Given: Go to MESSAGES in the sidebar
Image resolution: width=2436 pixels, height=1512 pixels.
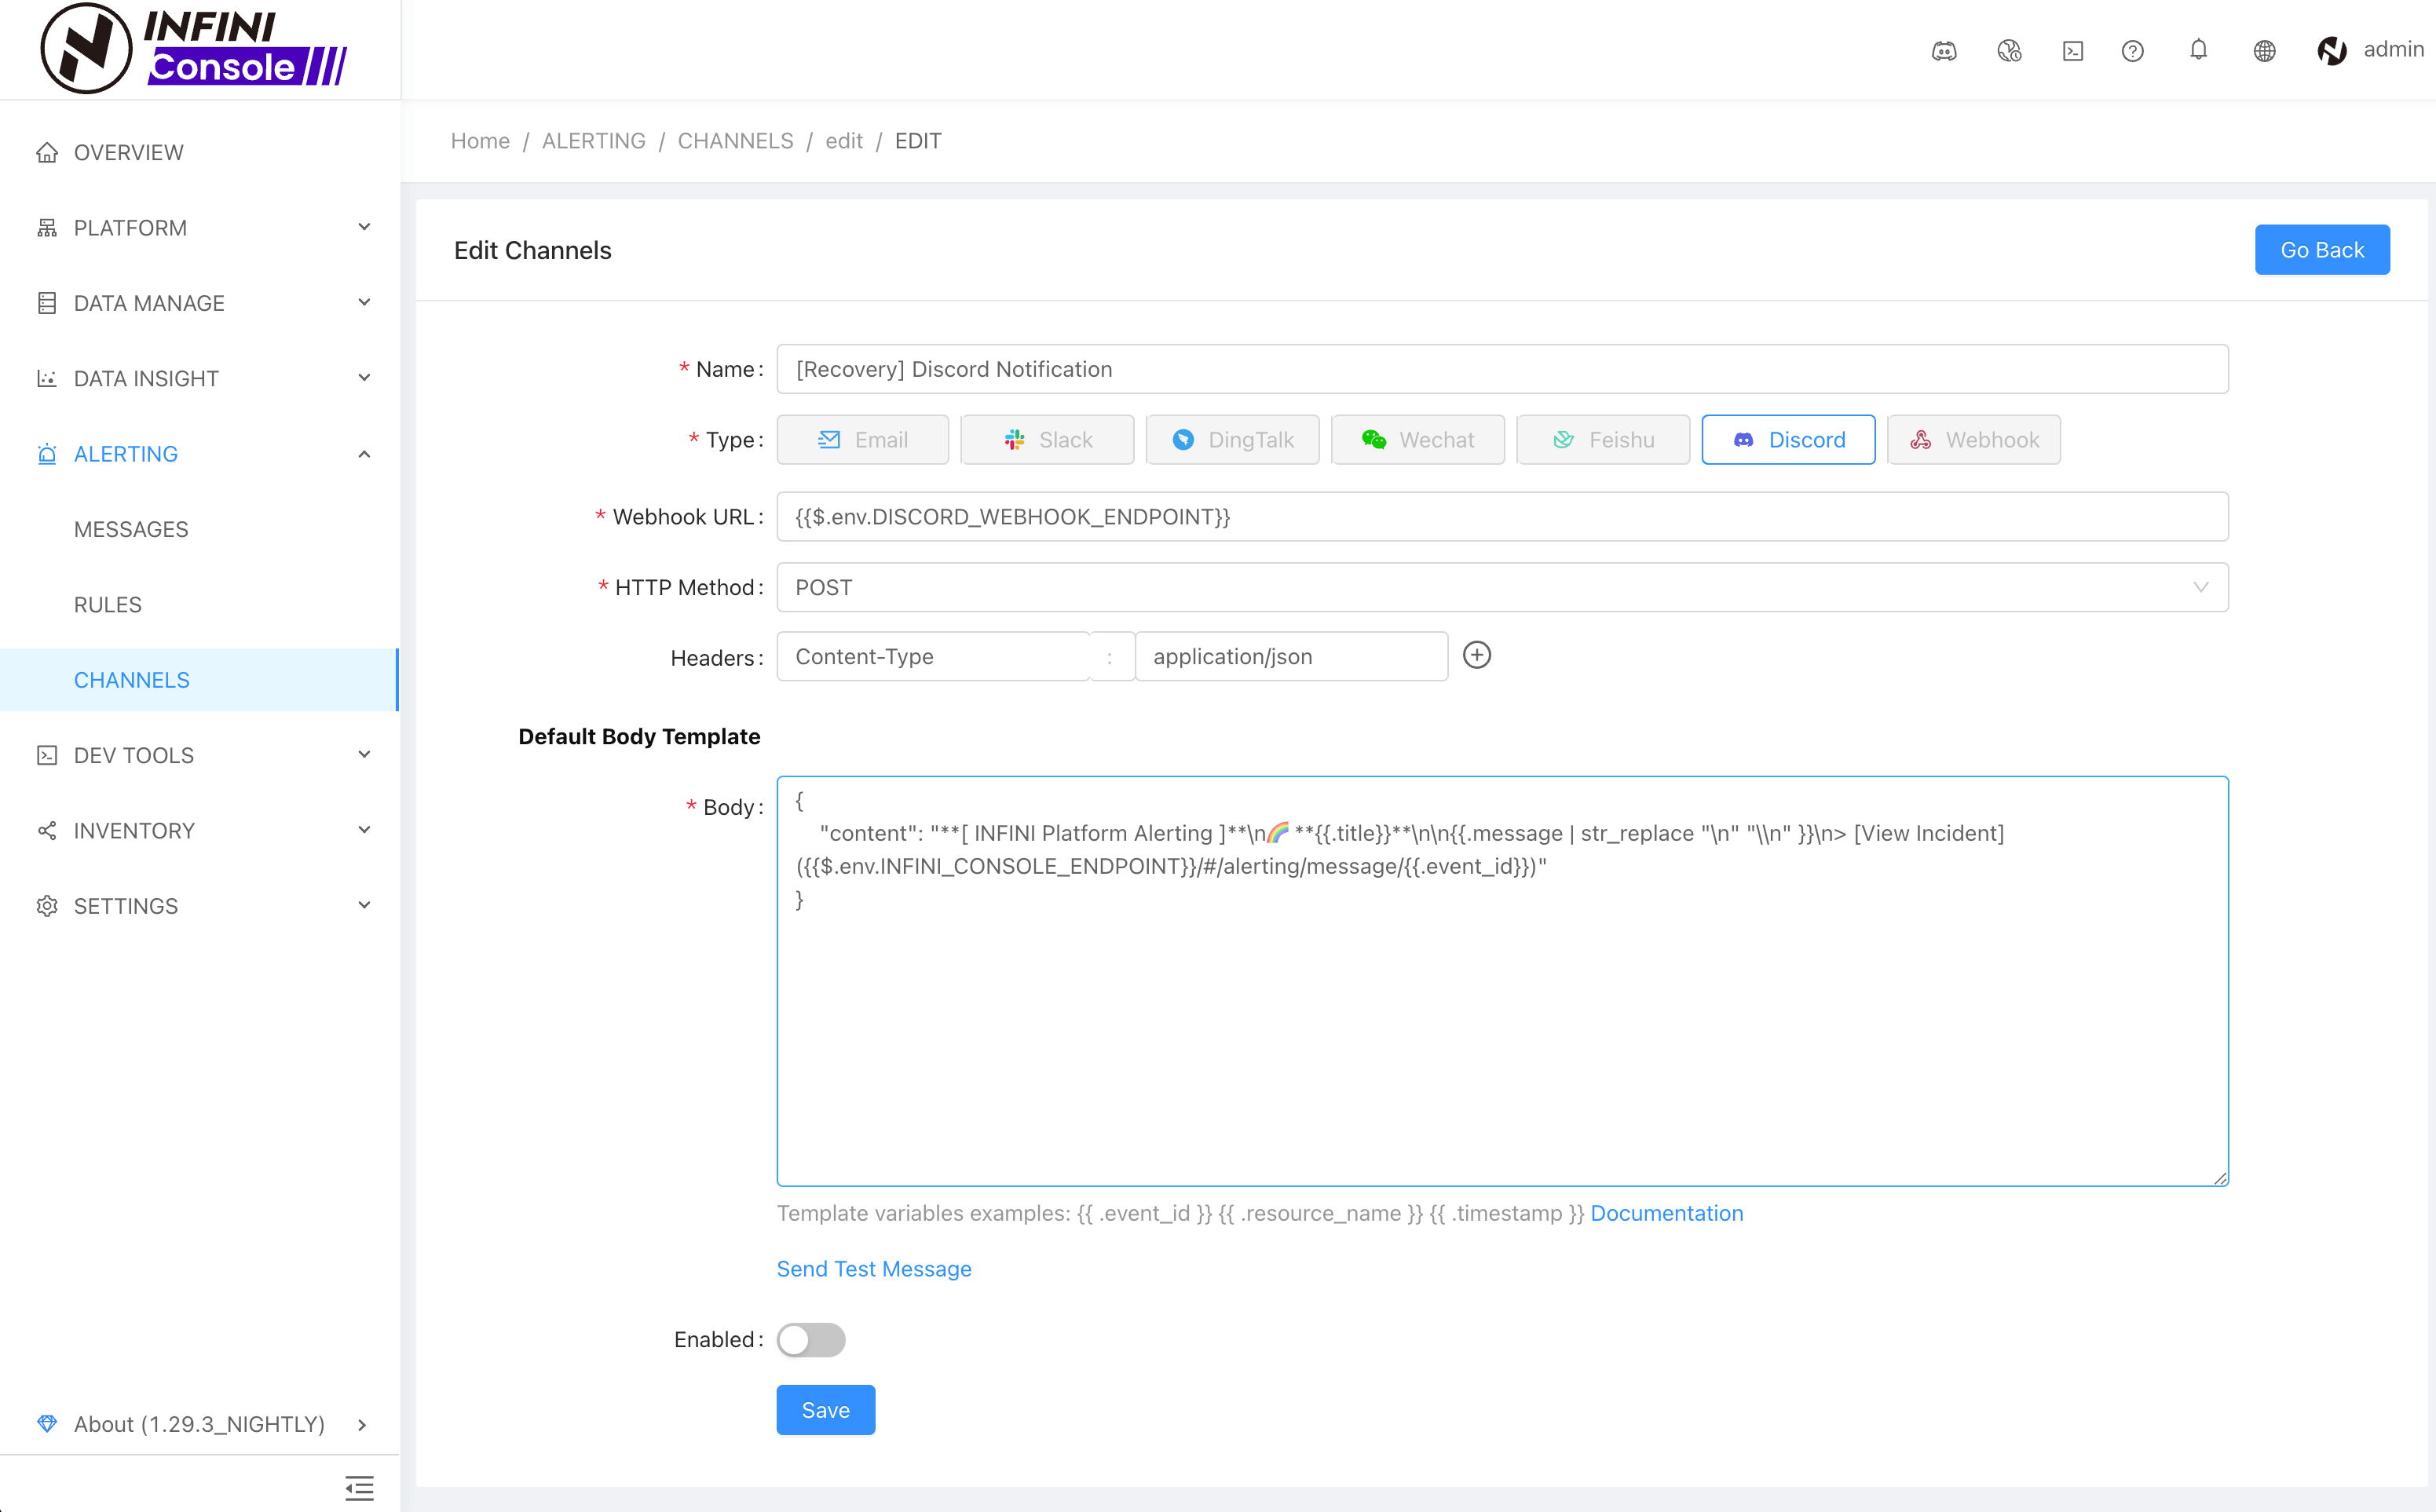Looking at the screenshot, I should click(131, 529).
